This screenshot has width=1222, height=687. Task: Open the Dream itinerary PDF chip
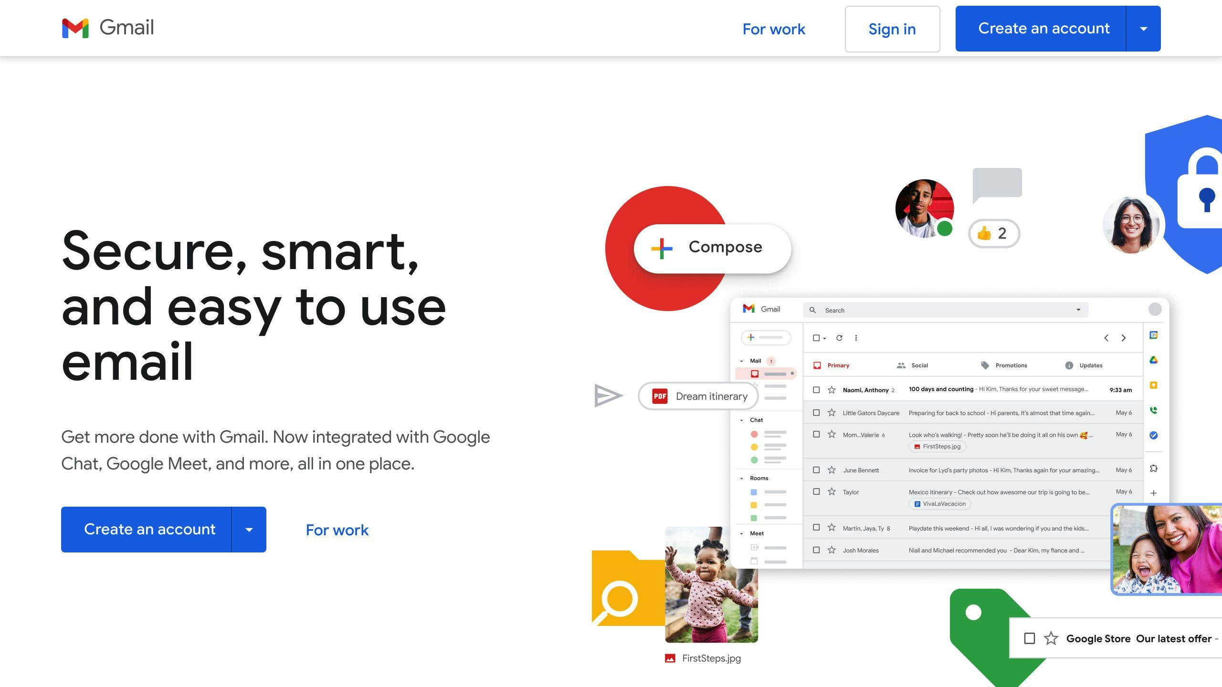pos(698,396)
